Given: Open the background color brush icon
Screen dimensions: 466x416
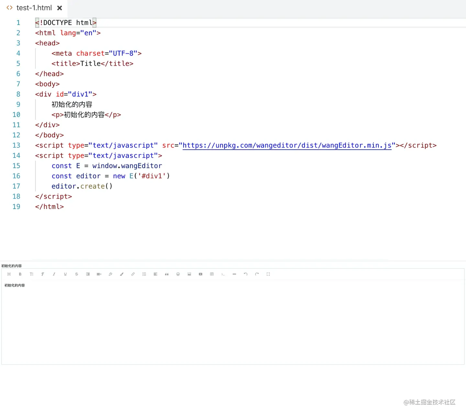Looking at the screenshot, I should point(122,274).
